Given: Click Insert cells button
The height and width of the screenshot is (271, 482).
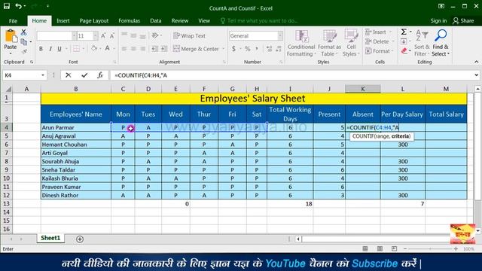Looking at the screenshot, I should tap(378, 32).
